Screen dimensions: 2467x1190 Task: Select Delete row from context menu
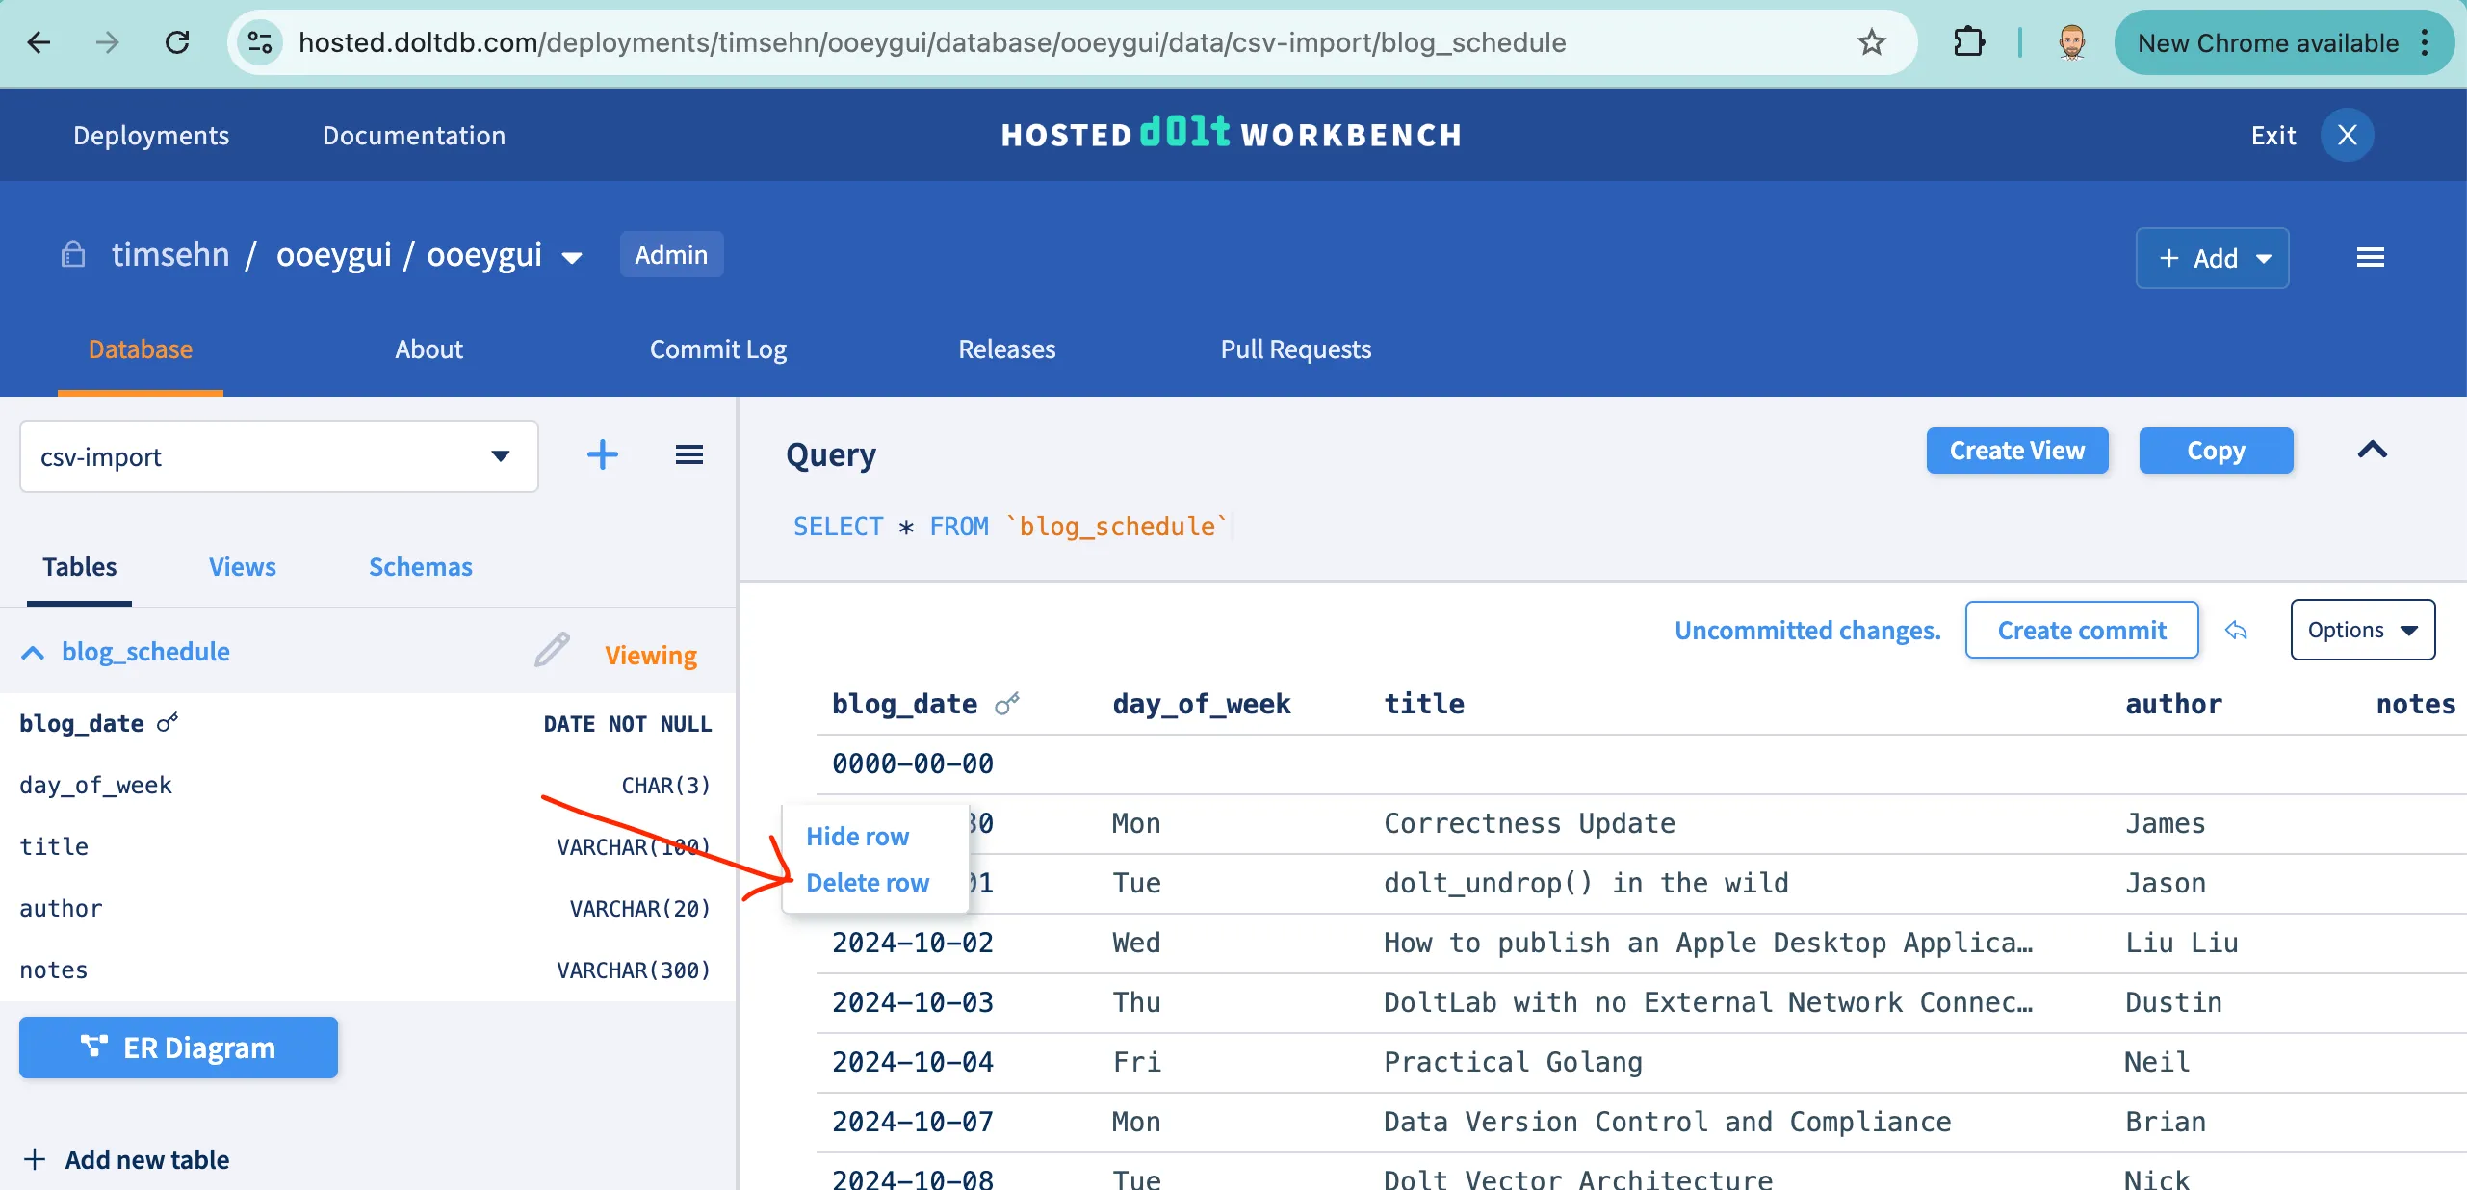click(867, 883)
